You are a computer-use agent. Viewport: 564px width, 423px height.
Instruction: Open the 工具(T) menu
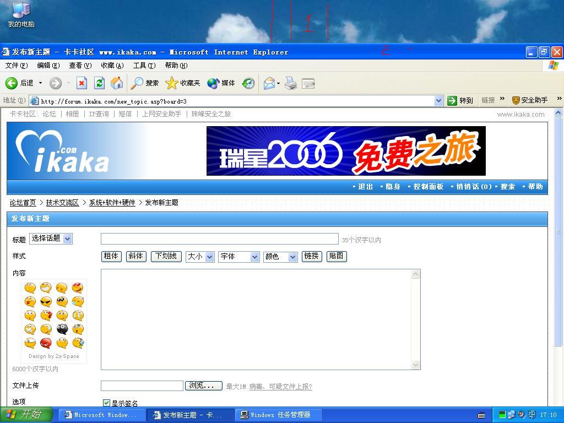[x=144, y=66]
